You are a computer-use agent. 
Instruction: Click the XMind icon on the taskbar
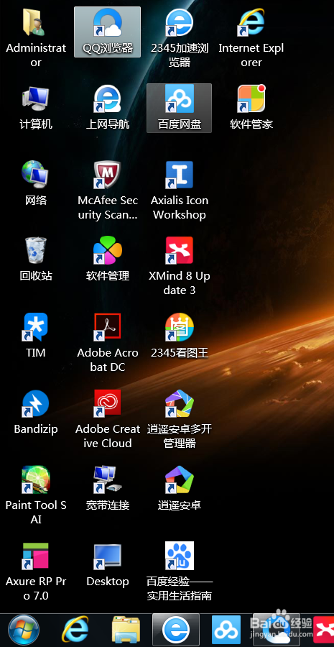click(x=324, y=630)
